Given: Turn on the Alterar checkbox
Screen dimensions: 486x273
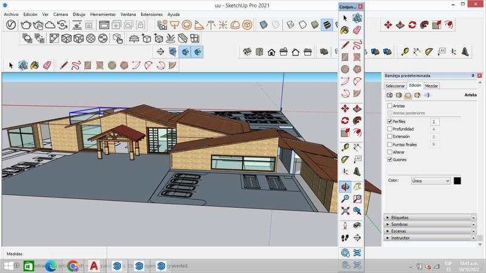Looking at the screenshot, I should (x=389, y=152).
